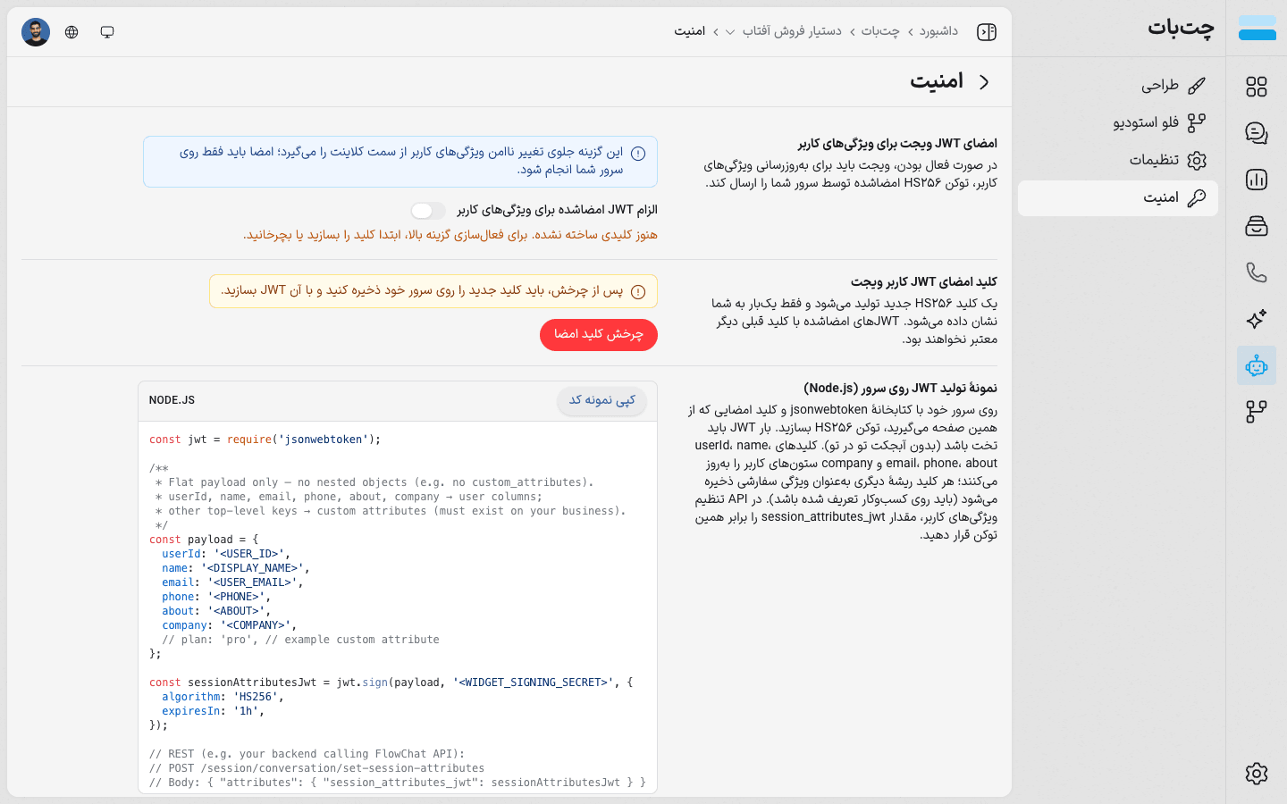The width and height of the screenshot is (1287, 804).
Task: Click the expiresIn: '1h' code line
Action: click(x=213, y=711)
